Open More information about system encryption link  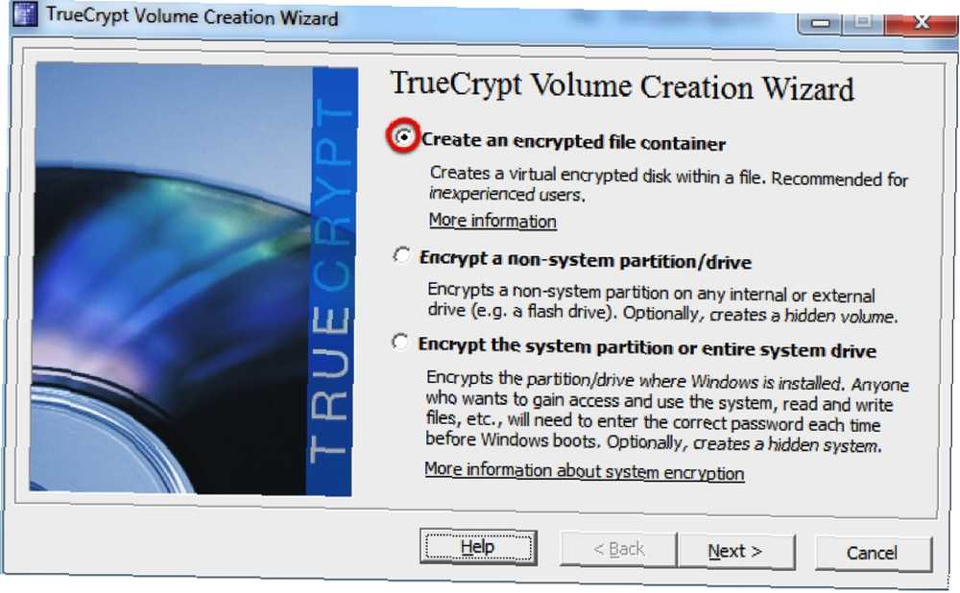coord(584,471)
